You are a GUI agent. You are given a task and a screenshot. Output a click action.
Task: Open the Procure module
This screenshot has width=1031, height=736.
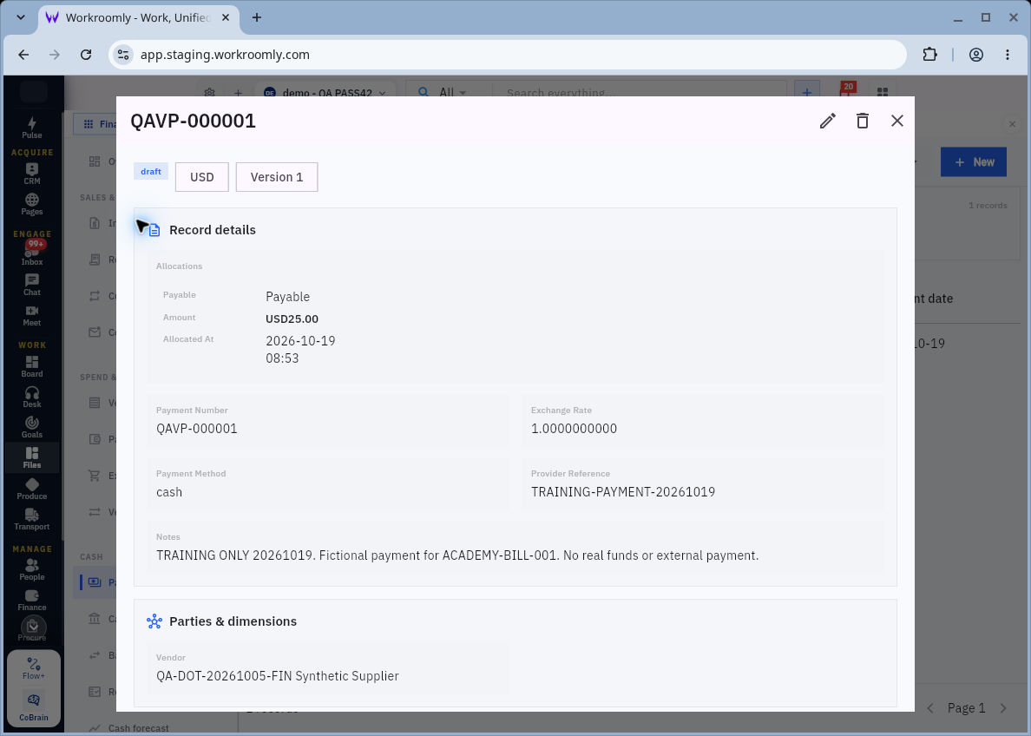click(31, 629)
